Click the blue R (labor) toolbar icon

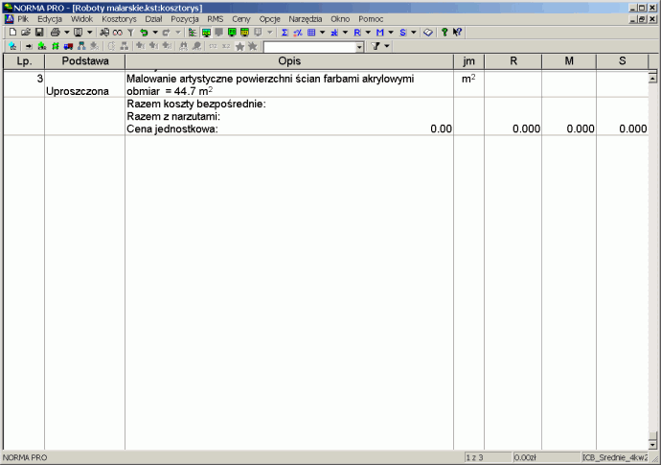[x=356, y=33]
